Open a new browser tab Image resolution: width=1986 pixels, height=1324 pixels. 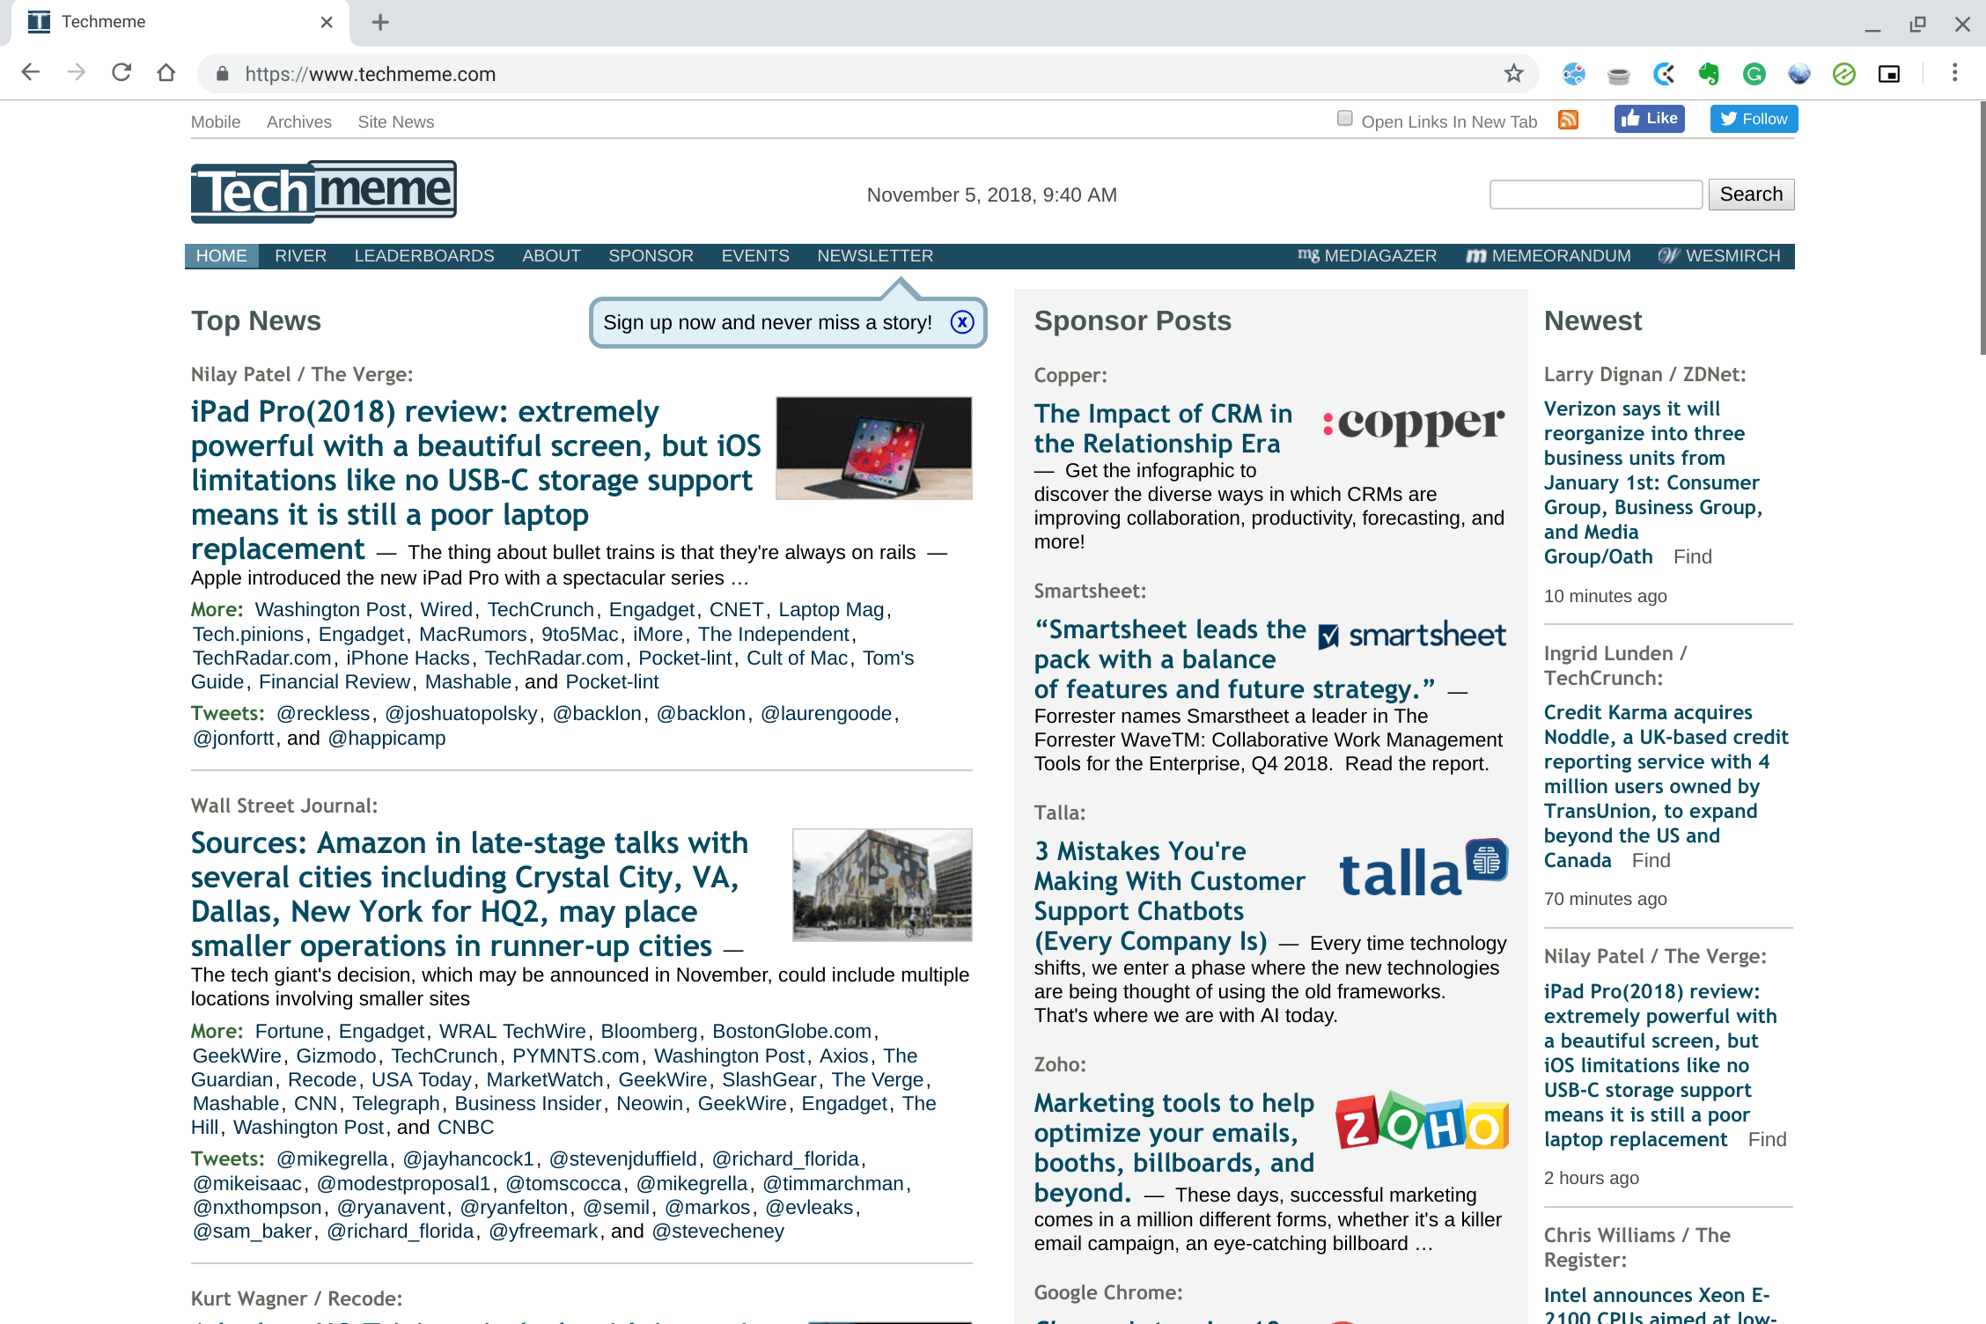click(380, 22)
